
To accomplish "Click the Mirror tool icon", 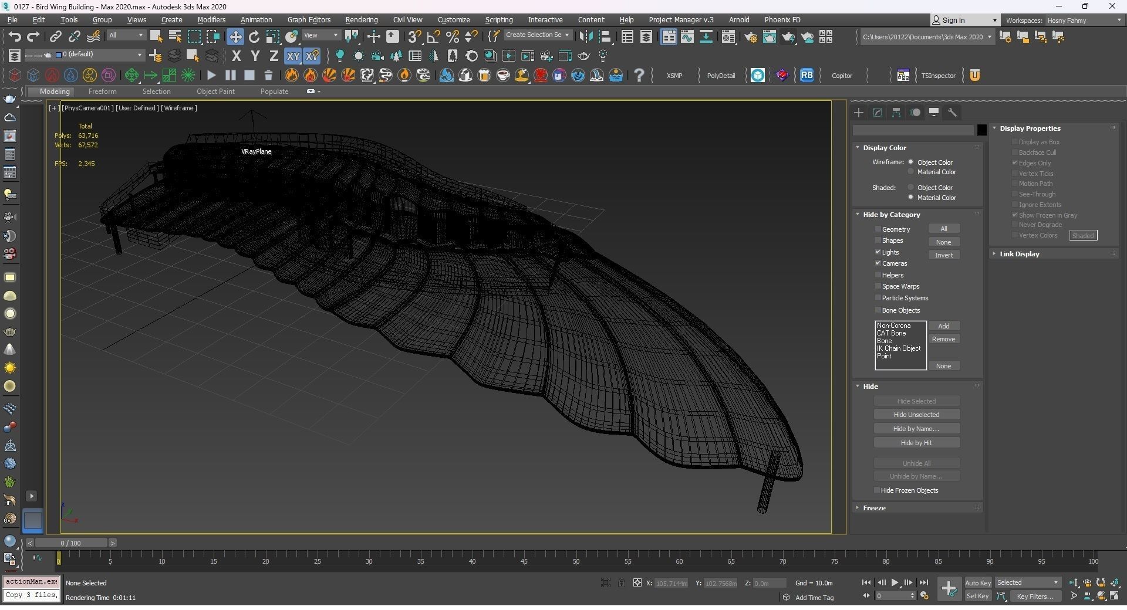I will 586,36.
